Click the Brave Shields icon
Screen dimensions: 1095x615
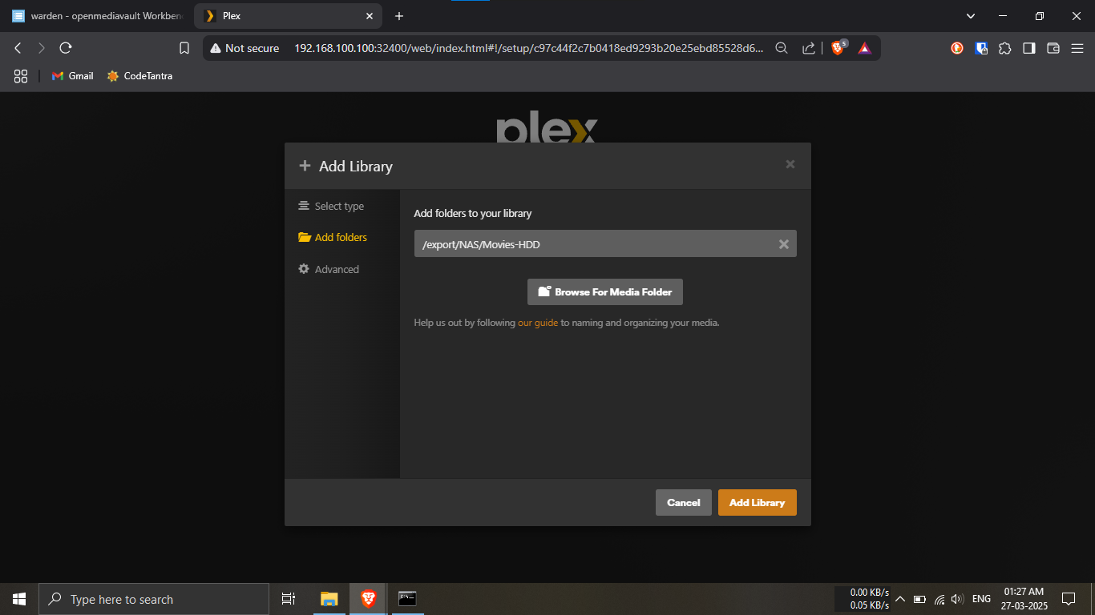tap(838, 48)
